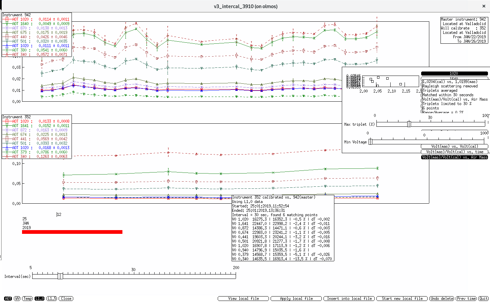The width and height of the screenshot is (490, 305).
Task: Click the V0 0.872 calibration row
Action: point(281,228)
